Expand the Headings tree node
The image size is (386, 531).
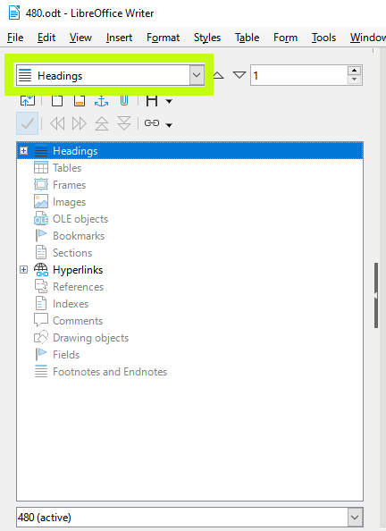pyautogui.click(x=24, y=151)
